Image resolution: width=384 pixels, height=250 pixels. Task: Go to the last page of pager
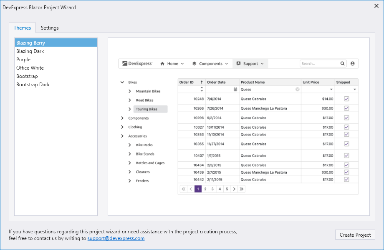(242, 189)
